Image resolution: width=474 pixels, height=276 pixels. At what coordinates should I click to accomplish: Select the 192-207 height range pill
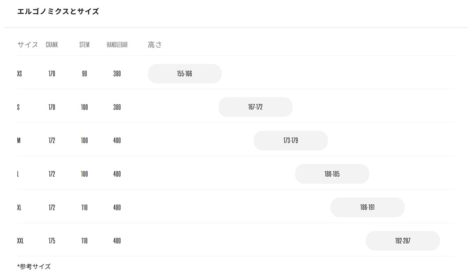click(403, 241)
